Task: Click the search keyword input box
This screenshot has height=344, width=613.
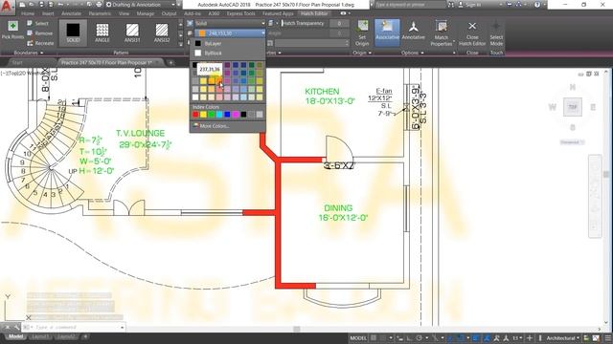Action: pos(410,5)
